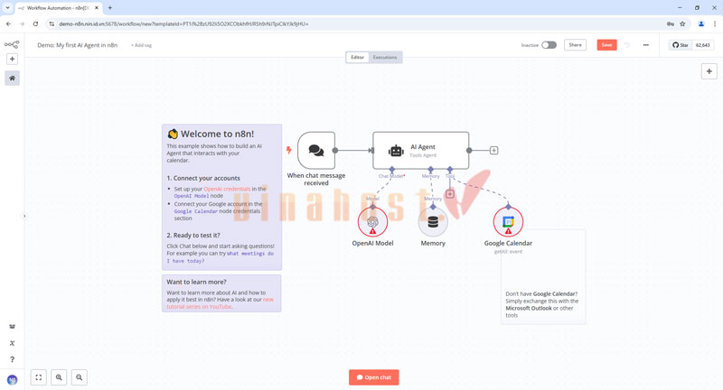Image resolution: width=723 pixels, height=390 pixels.
Task: Click the add node plus at canvas top right
Action: [709, 71]
